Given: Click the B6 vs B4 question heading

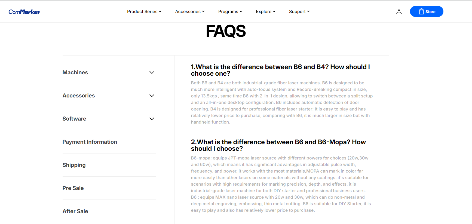Looking at the screenshot, I should 280,70.
